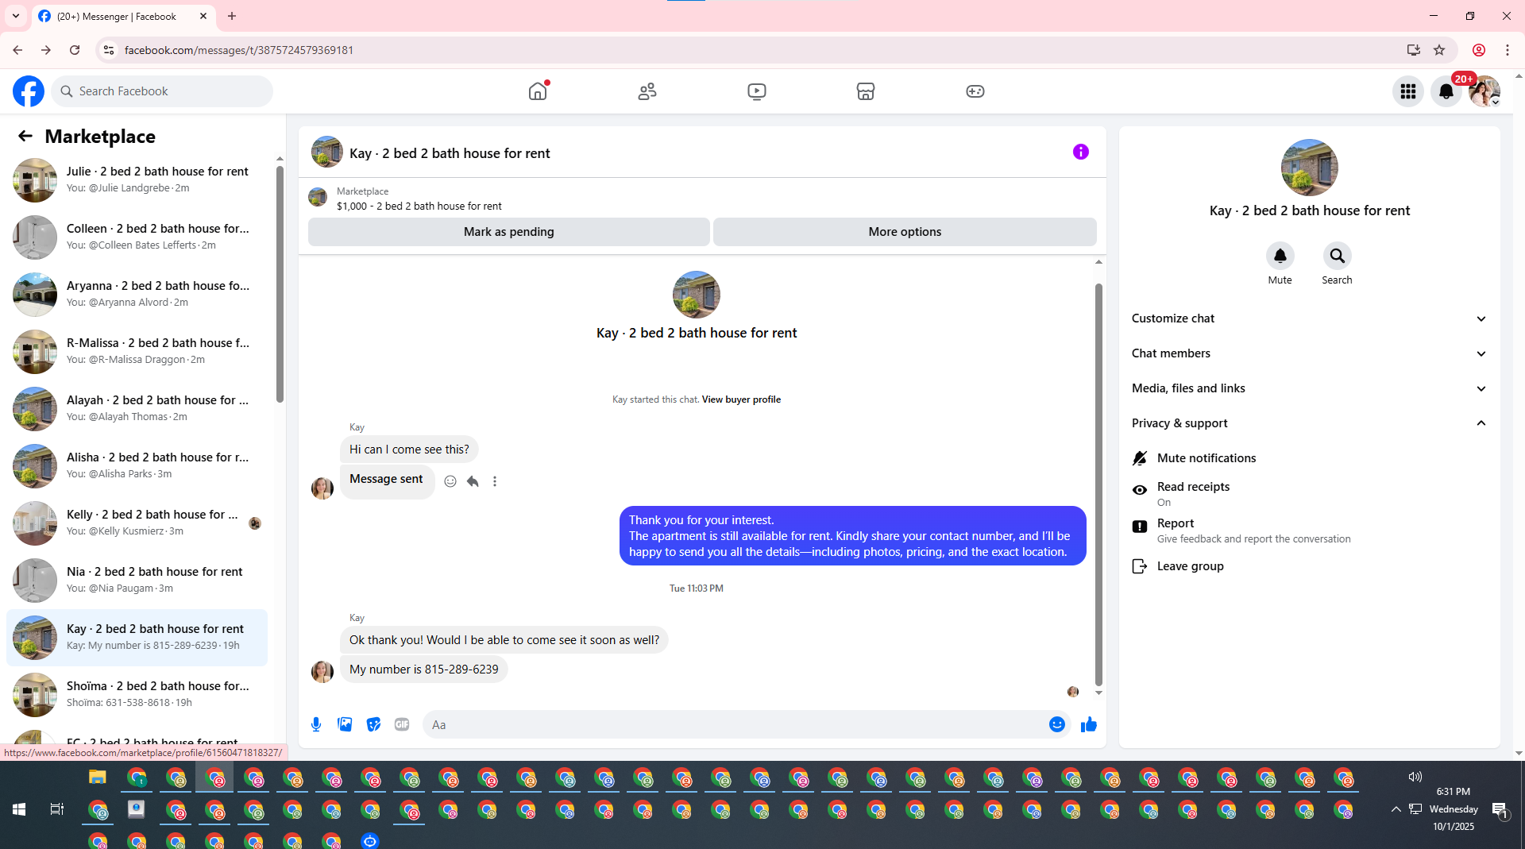Screen dimensions: 1525x849
Task: Open Task View on taskbar
Action: click(x=57, y=809)
